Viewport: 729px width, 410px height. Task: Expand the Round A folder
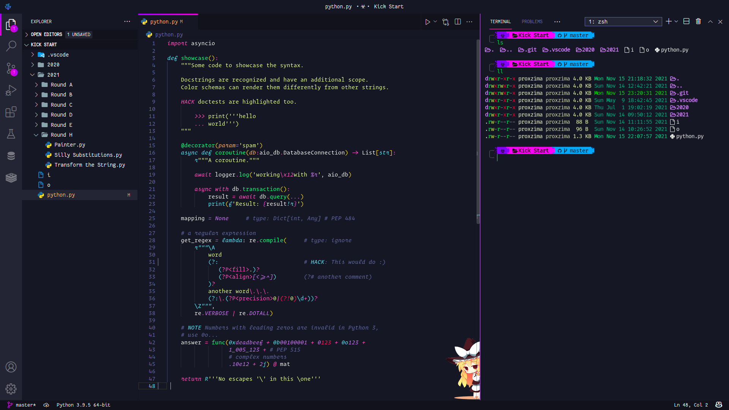pos(61,85)
